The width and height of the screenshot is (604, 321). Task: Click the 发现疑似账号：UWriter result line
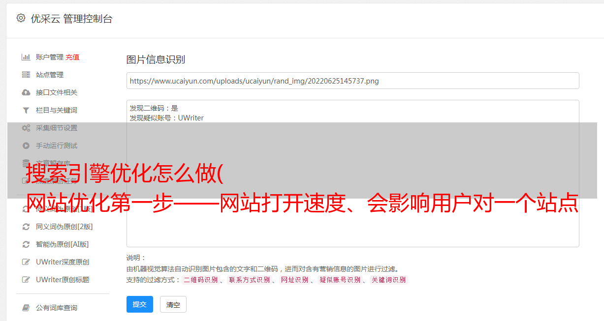[166, 118]
